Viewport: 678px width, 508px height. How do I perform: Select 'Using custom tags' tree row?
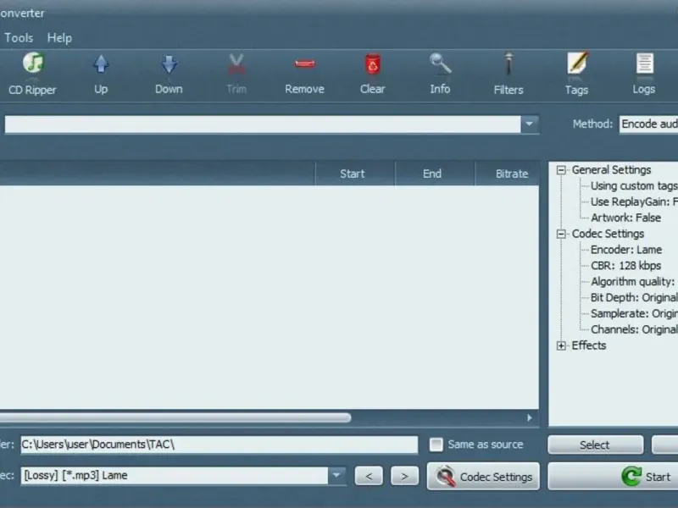pyautogui.click(x=634, y=185)
